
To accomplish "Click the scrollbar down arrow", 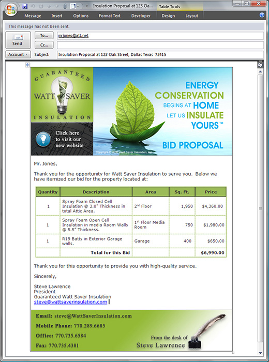I will 260,353.
